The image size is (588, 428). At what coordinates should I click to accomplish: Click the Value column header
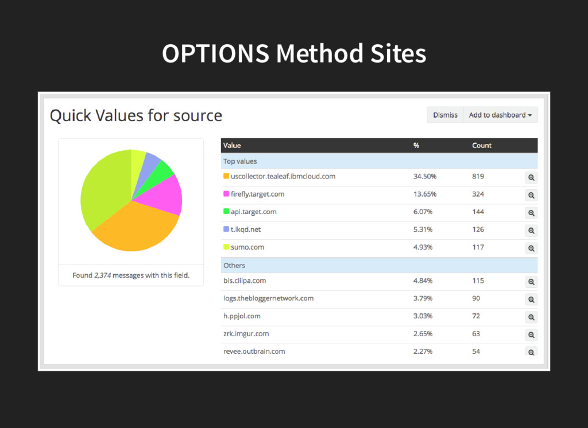(232, 146)
